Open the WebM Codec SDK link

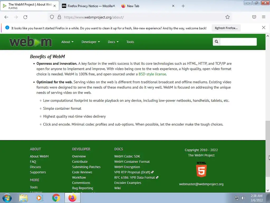tap(127, 156)
